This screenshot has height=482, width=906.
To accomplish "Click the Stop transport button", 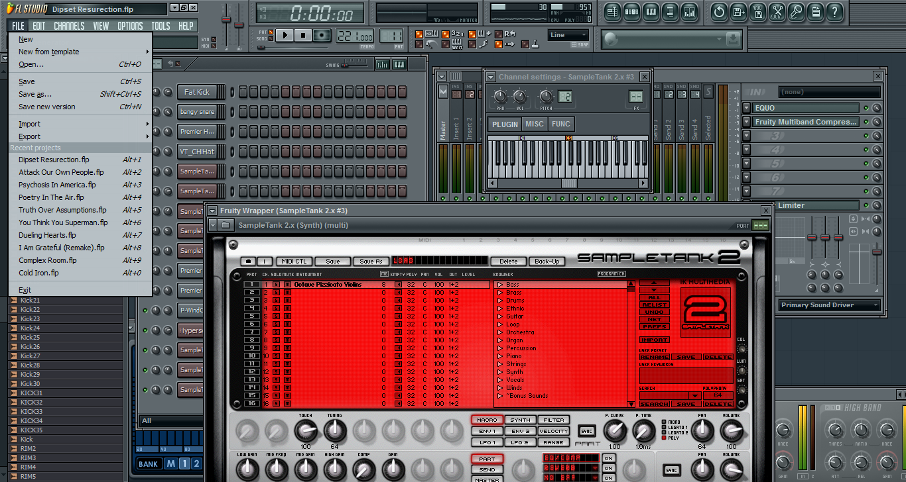I will click(303, 35).
